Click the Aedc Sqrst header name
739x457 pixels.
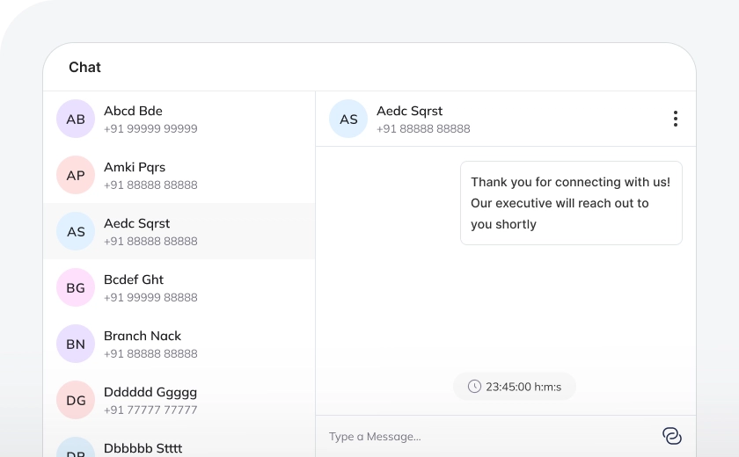[x=409, y=111]
